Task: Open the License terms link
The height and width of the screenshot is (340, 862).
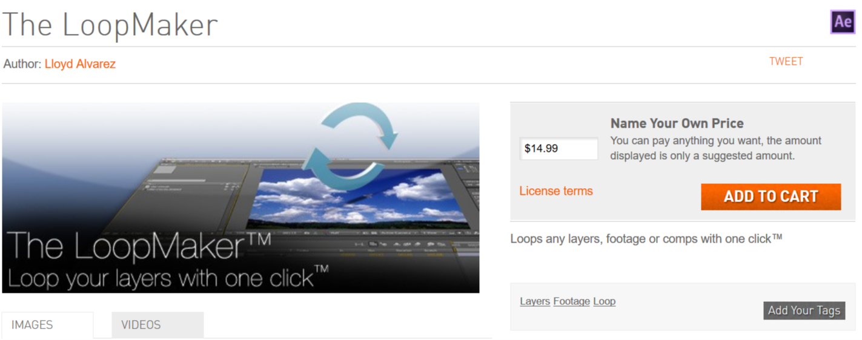Action: 555,191
